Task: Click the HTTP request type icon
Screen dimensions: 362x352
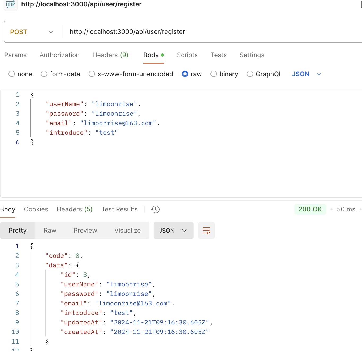Action: (x=11, y=4)
